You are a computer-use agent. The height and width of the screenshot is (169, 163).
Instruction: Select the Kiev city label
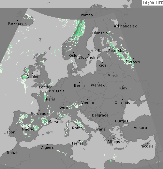pyautogui.click(x=123, y=88)
